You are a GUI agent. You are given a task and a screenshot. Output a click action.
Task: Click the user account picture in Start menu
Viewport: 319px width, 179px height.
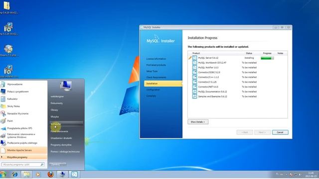pos(66,86)
